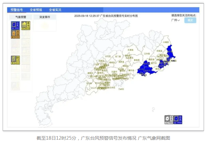Image resolution: width=206 pixels, height=144 pixels.
Task: Open the 全省实况 tab
Action: tap(55, 10)
